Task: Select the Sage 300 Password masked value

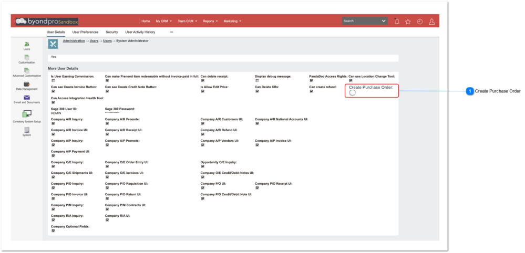Action: click(112, 113)
